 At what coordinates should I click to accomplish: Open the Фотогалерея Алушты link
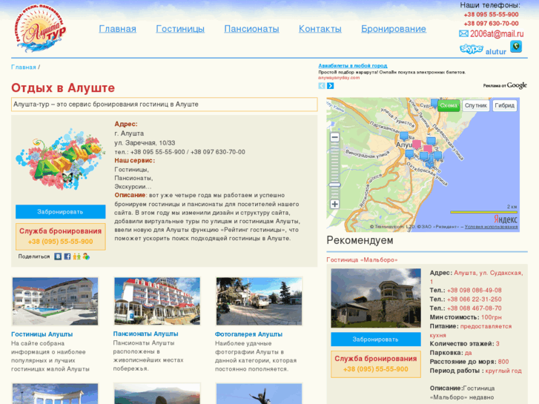pyautogui.click(x=248, y=334)
